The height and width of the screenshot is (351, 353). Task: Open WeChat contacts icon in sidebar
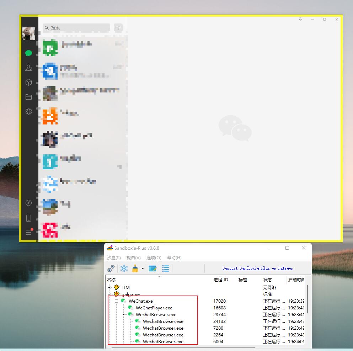29,68
